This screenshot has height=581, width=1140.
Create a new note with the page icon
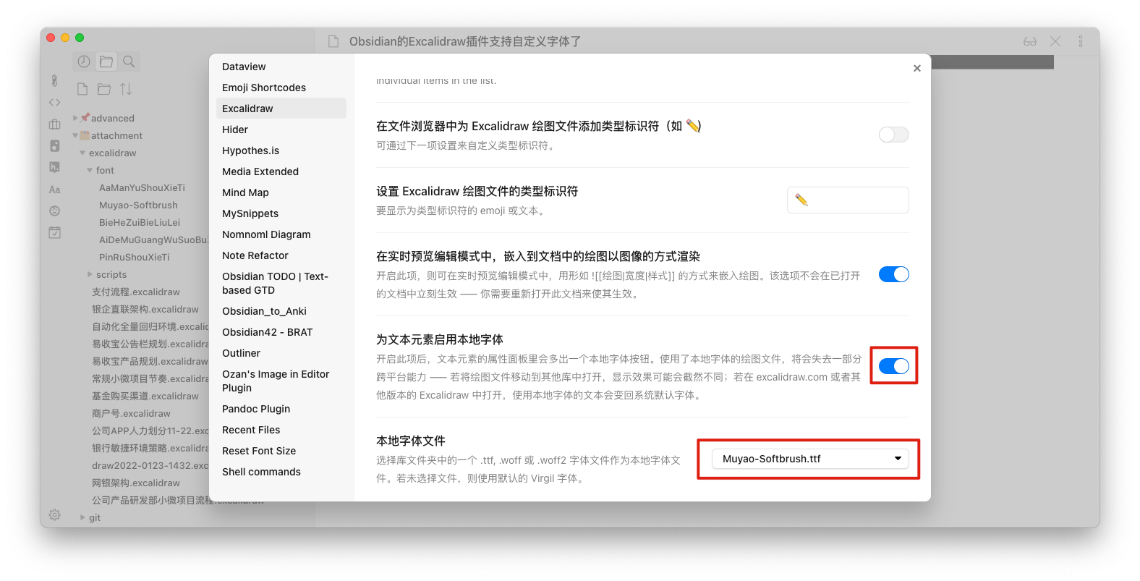pos(82,89)
